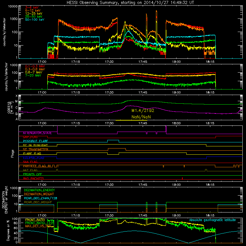This screenshot has height=246, width=246.
Task: Select the 6-12 keV legend label
Action: [33, 10]
